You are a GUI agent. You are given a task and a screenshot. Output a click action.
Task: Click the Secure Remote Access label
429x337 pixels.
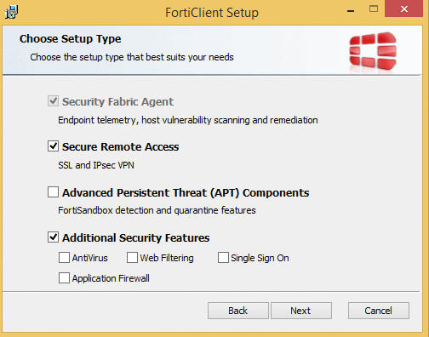point(121,147)
